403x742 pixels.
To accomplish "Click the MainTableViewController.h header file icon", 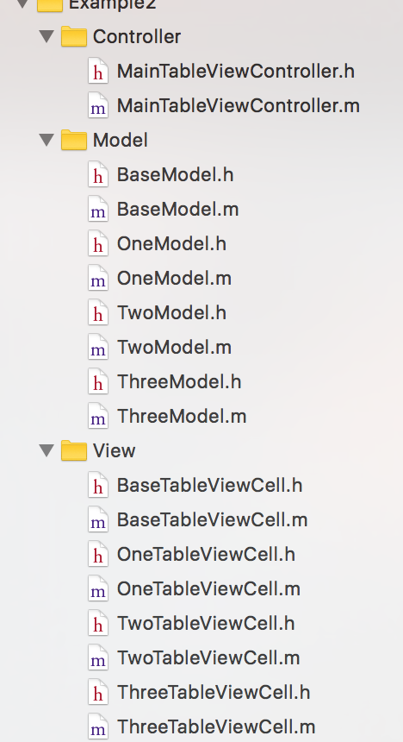I will pos(98,72).
